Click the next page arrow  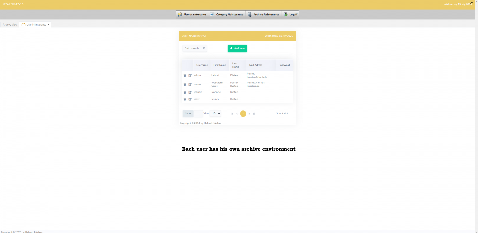point(248,114)
